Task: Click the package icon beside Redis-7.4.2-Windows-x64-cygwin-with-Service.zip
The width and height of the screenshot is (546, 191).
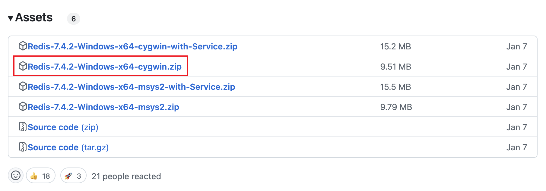Action: click(x=22, y=46)
